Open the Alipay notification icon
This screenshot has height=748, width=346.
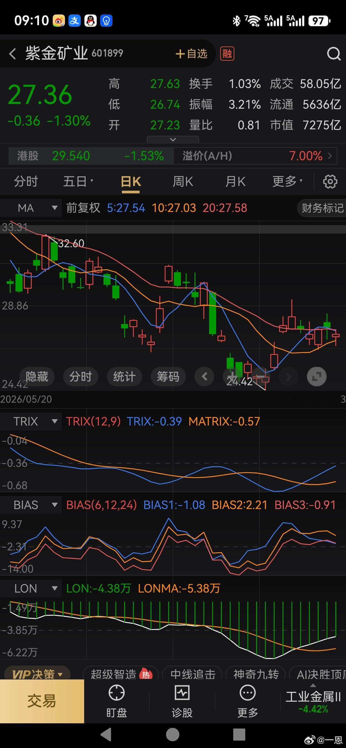tap(74, 21)
